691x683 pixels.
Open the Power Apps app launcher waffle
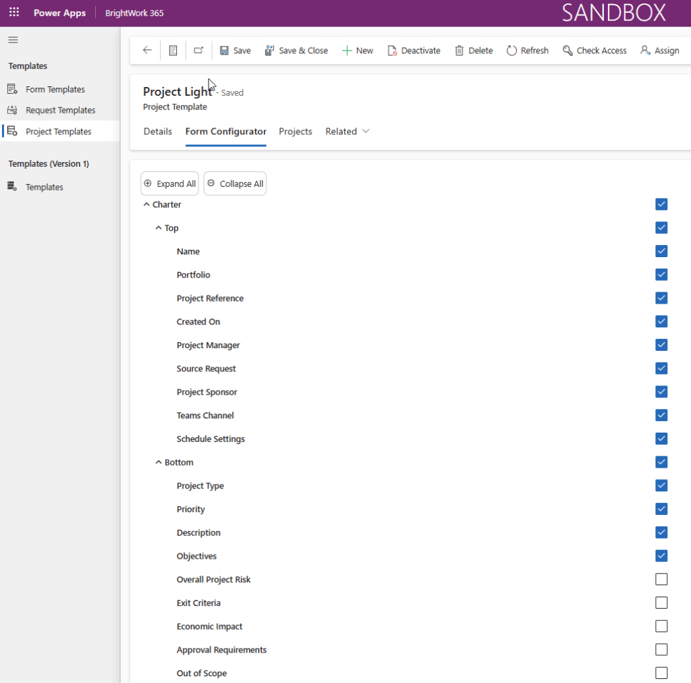14,13
